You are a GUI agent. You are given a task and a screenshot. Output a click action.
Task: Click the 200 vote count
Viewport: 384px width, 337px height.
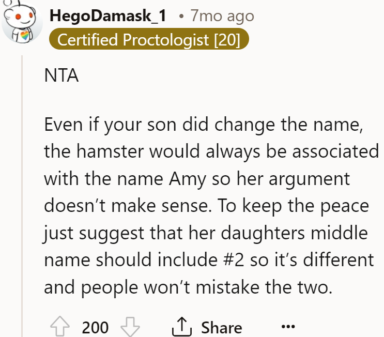(x=95, y=328)
